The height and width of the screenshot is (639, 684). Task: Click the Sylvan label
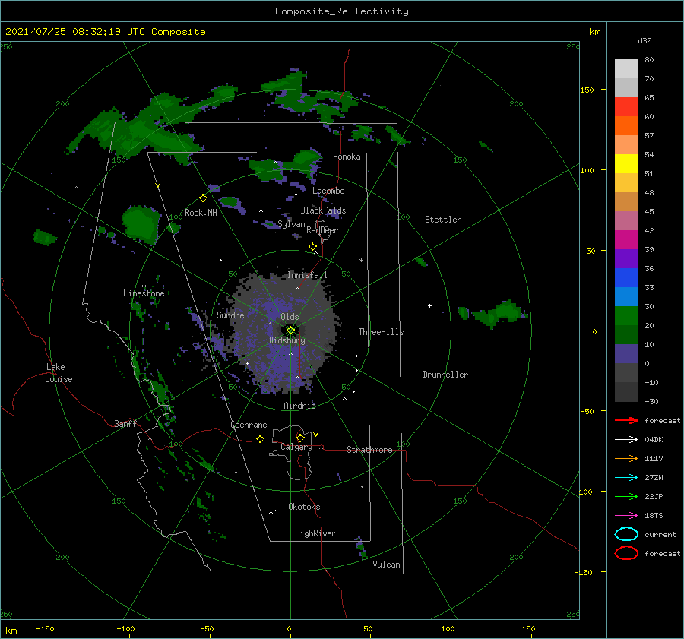(291, 224)
